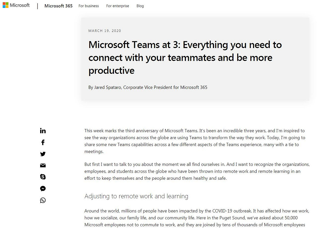Share article via WhatsApp icon

pyautogui.click(x=43, y=200)
